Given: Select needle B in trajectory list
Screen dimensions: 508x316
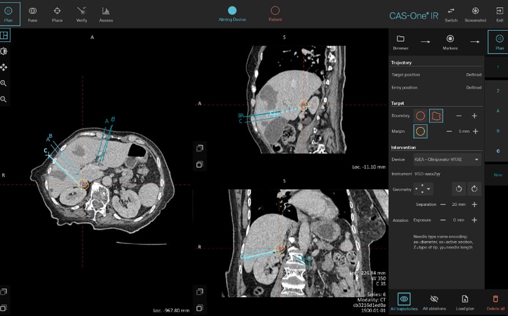Looking at the screenshot, I should pyautogui.click(x=498, y=131).
